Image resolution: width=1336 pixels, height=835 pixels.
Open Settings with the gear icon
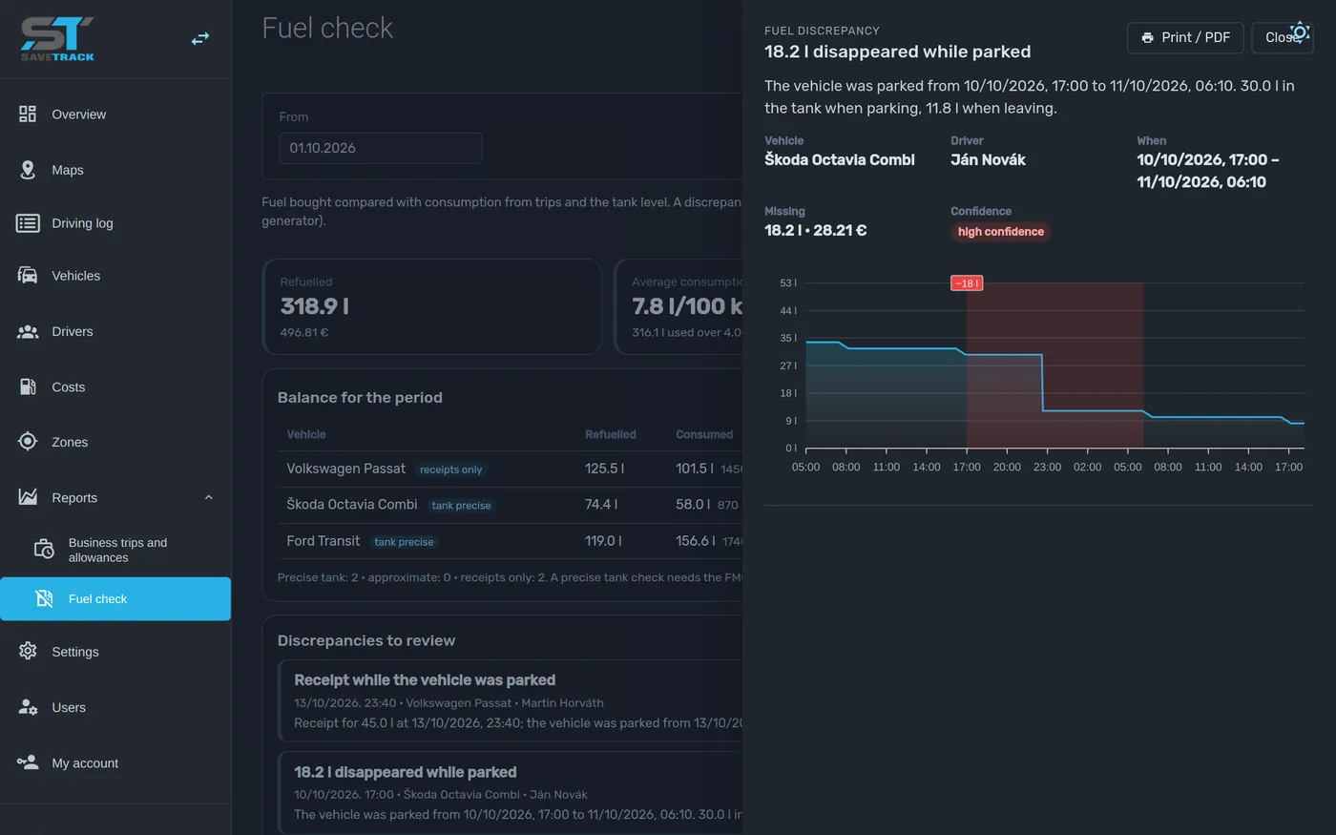click(x=28, y=651)
